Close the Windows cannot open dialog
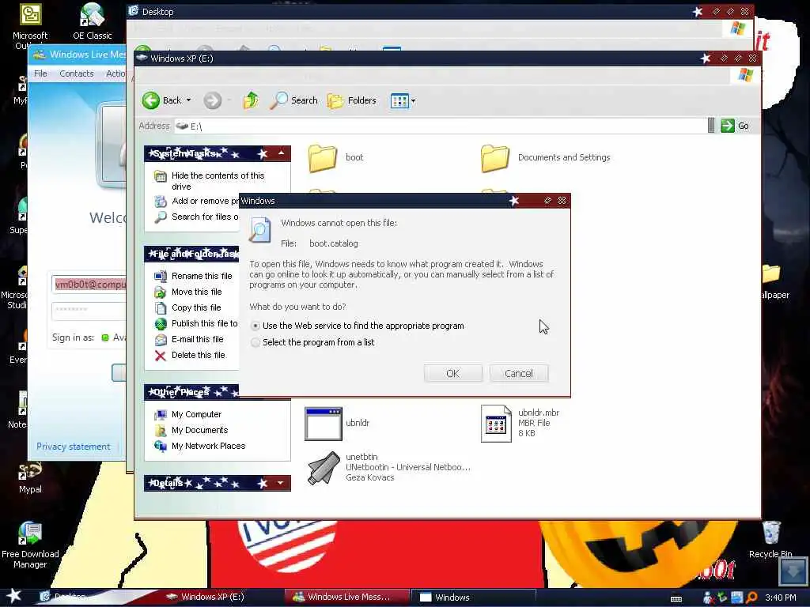Viewport: 810px width, 607px height. click(562, 201)
